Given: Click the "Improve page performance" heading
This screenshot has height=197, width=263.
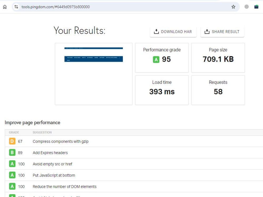Looking at the screenshot, I should tap(32, 123).
